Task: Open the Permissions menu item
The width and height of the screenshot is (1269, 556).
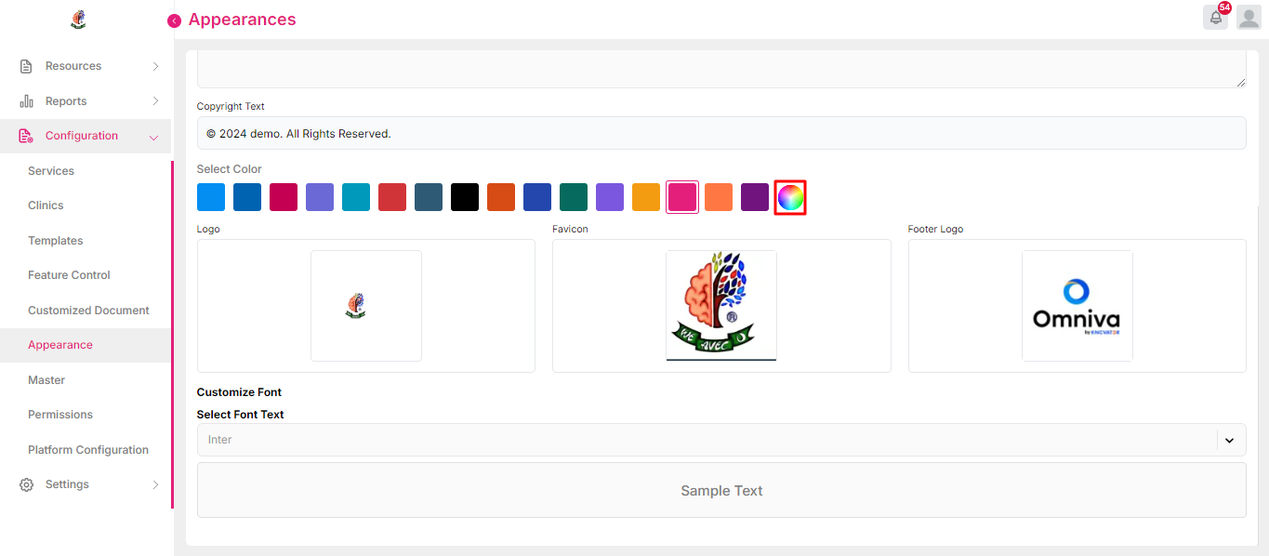Action: point(60,415)
